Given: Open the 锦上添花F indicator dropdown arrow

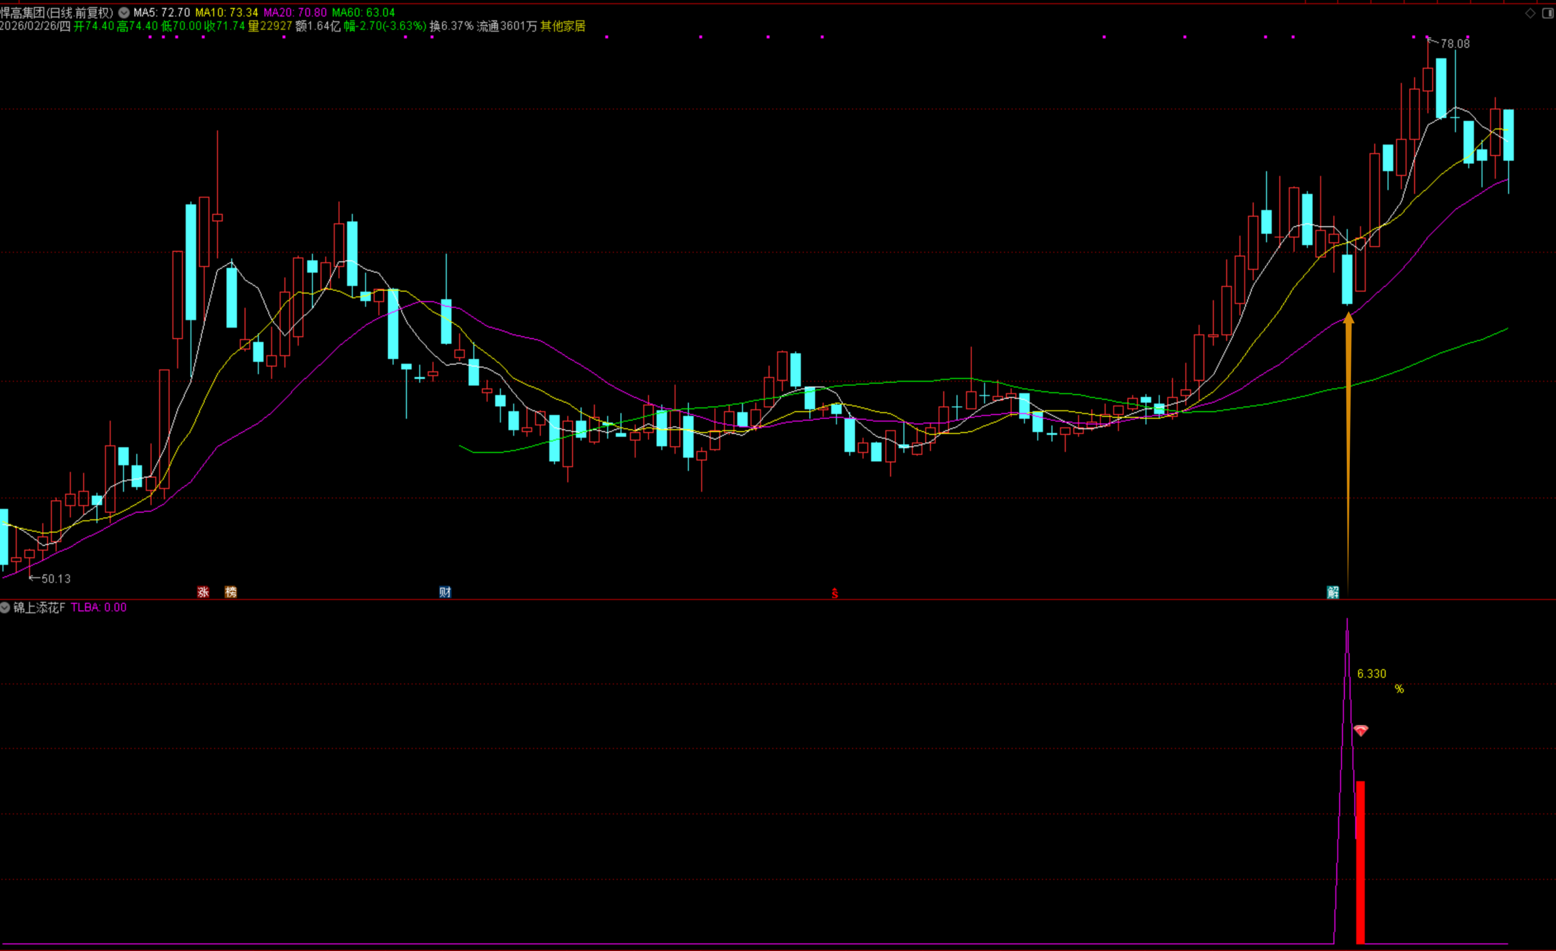Looking at the screenshot, I should click(5, 608).
